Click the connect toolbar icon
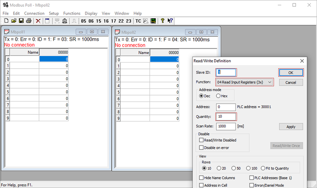The width and height of the screenshot is (317, 188). click(57, 21)
